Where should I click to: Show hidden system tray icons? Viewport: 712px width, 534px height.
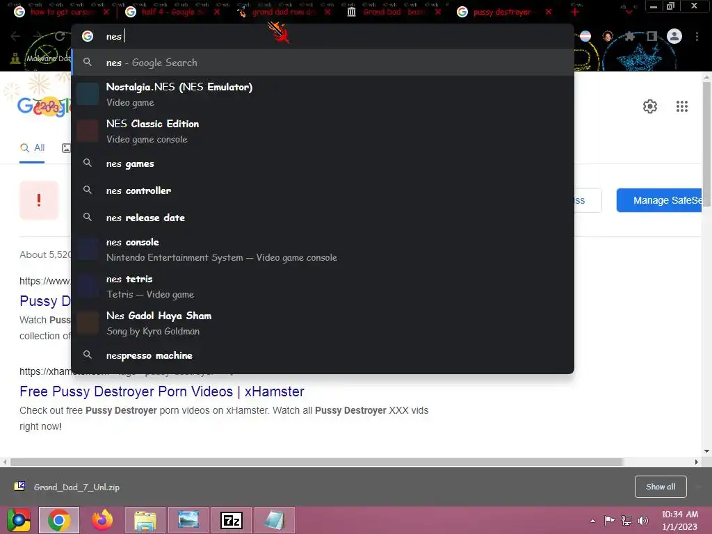[592, 521]
